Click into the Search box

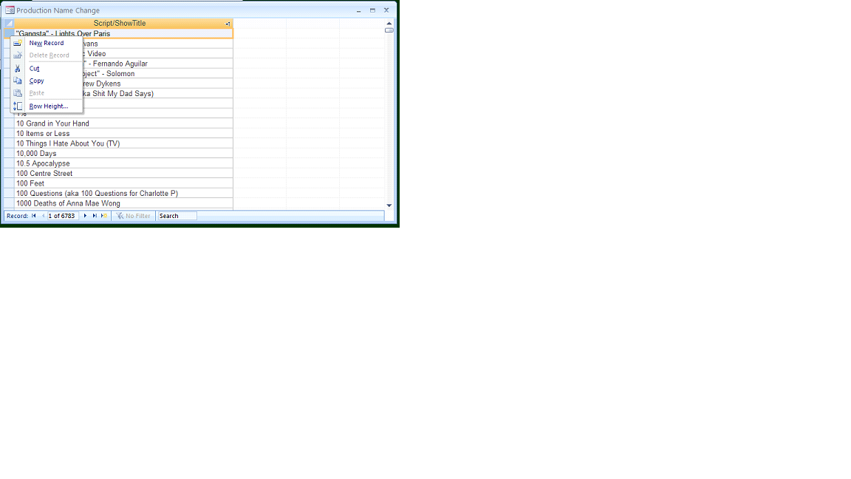tap(177, 216)
